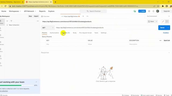Open the browser side panel icon
The width and height of the screenshot is (172, 96).
[167, 6]
